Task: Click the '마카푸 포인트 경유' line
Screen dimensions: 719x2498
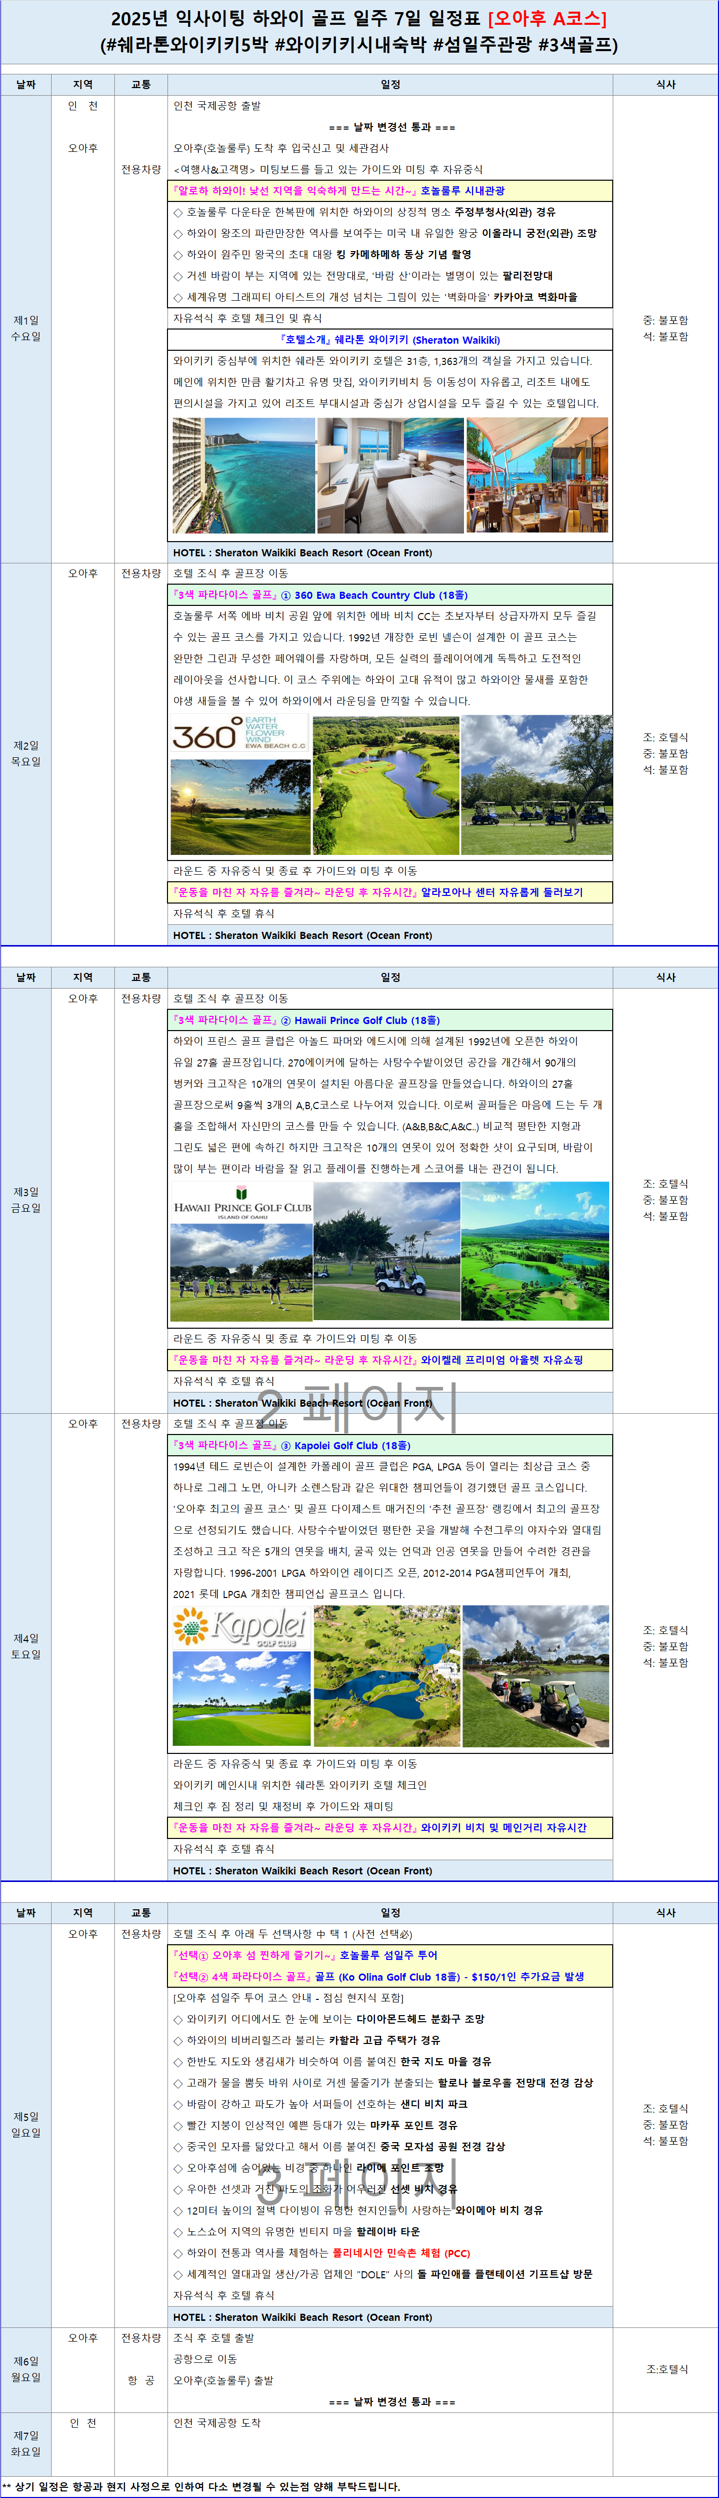Action: [x=315, y=2125]
